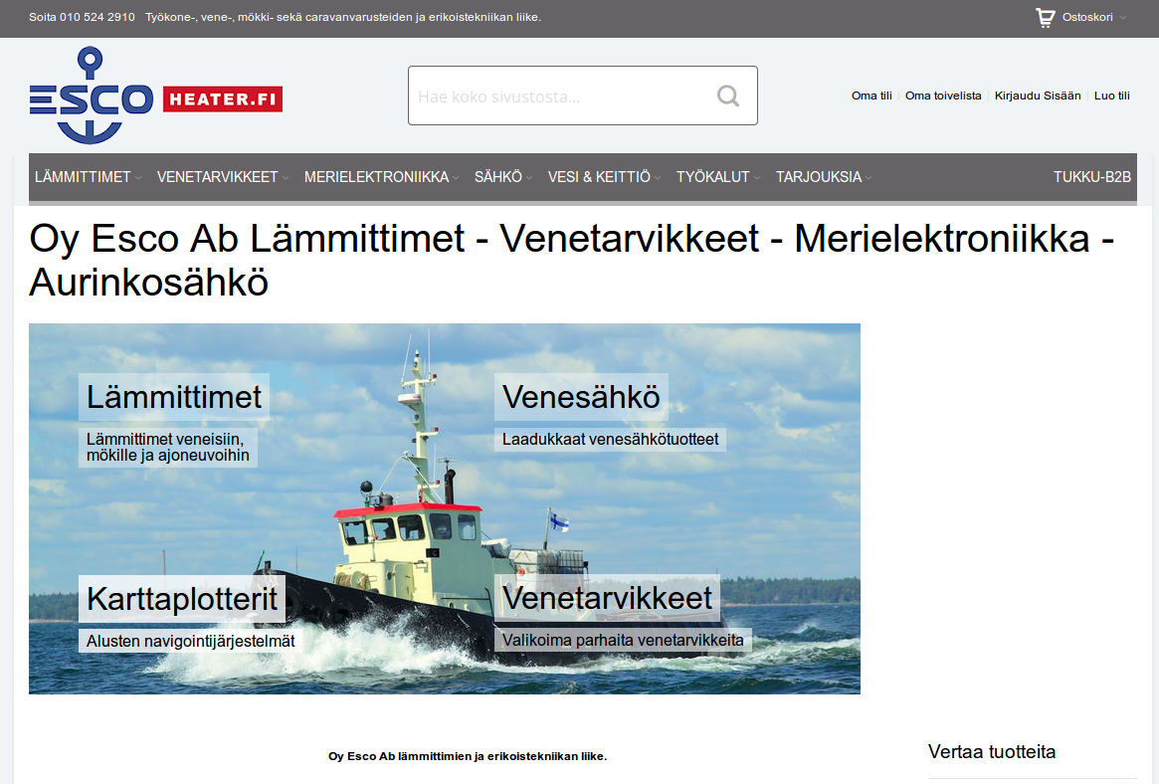The height and width of the screenshot is (784, 1159).
Task: Expand the Sähkö menu chevron
Action: pos(529,178)
